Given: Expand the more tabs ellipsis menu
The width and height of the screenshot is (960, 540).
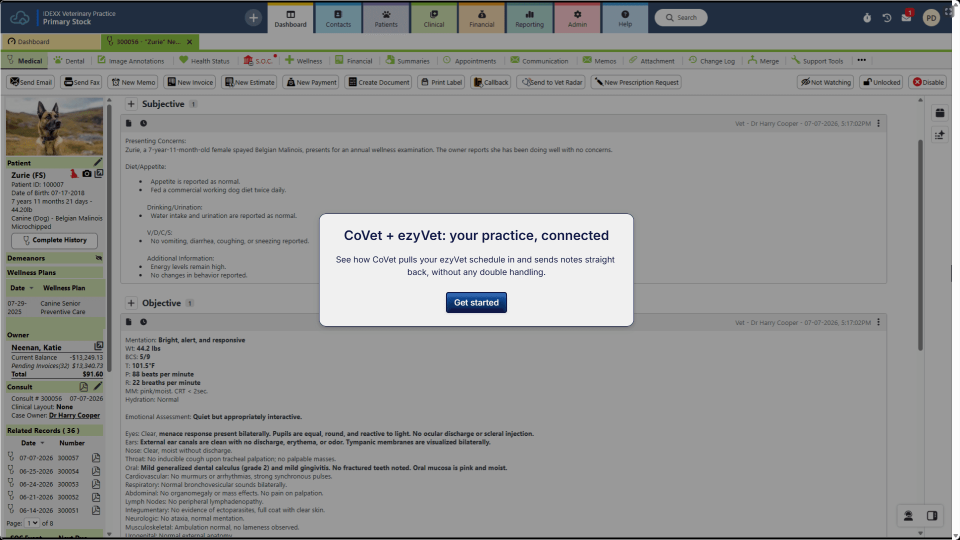Looking at the screenshot, I should click(x=861, y=60).
